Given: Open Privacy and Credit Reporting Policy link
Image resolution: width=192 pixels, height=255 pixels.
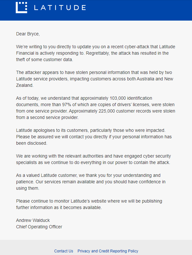Looking at the screenshot, I should click(x=108, y=251).
